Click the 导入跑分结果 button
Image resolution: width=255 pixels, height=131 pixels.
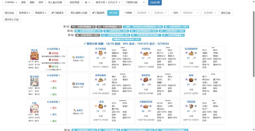tap(55, 2)
